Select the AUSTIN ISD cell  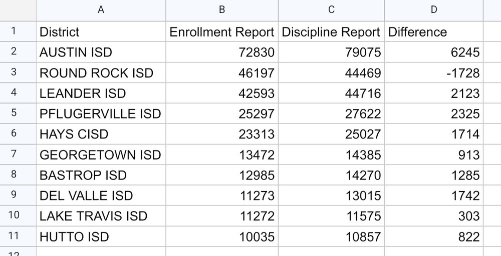tap(101, 52)
